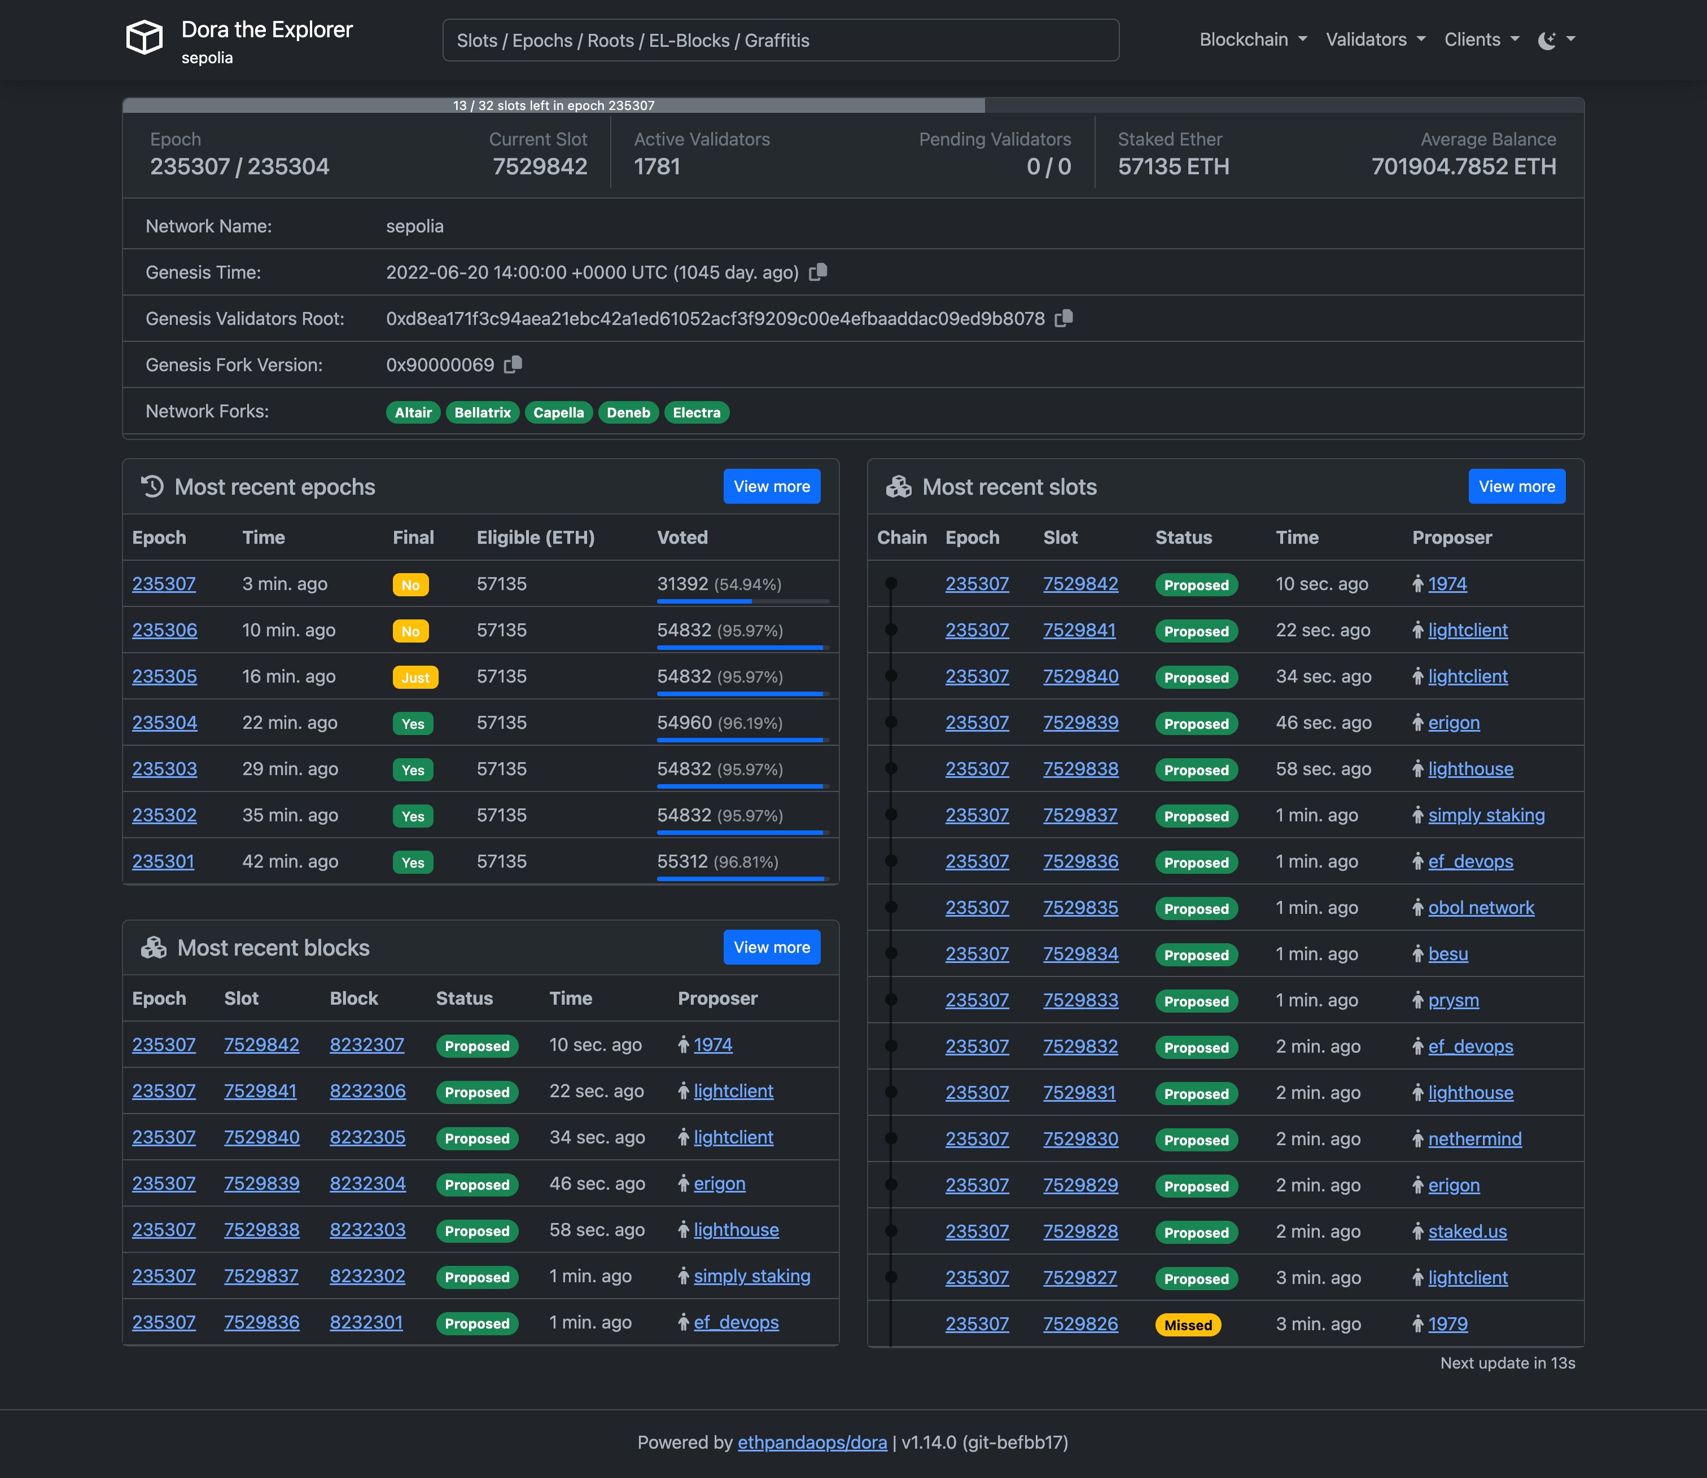1707x1478 pixels.
Task: Click chain dot for slot 7529834
Action: (x=891, y=953)
